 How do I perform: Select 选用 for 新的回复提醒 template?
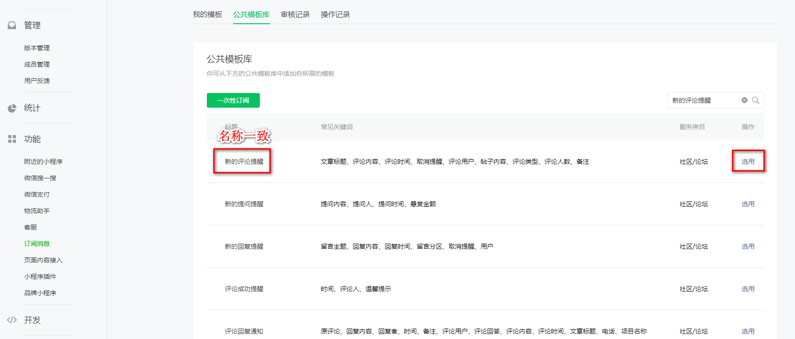point(748,246)
